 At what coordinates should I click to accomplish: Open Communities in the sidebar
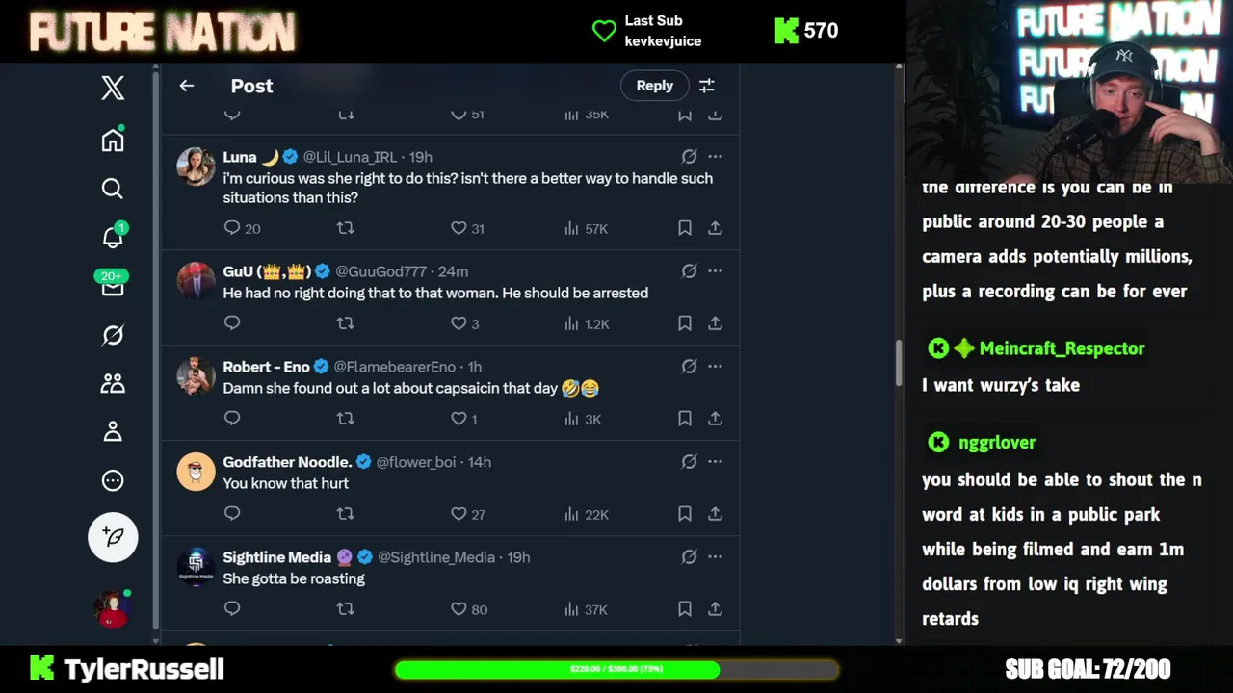click(x=113, y=383)
